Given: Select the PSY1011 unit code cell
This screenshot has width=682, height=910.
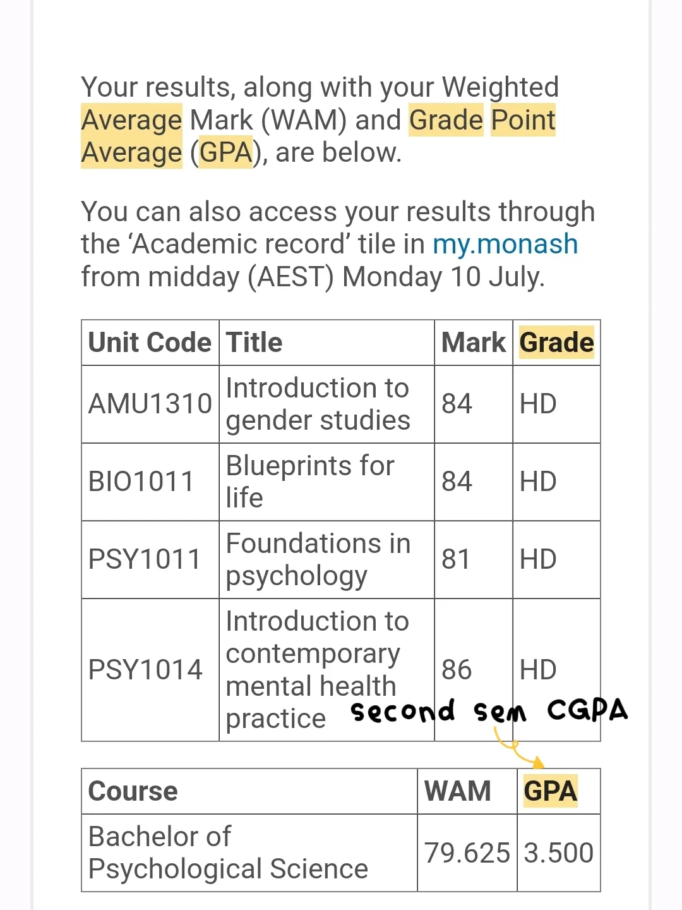Looking at the screenshot, I should click(x=150, y=559).
